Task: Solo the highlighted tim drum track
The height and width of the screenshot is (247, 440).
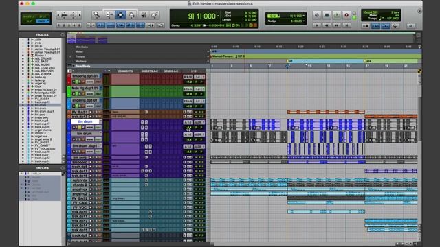Action: coord(80,127)
